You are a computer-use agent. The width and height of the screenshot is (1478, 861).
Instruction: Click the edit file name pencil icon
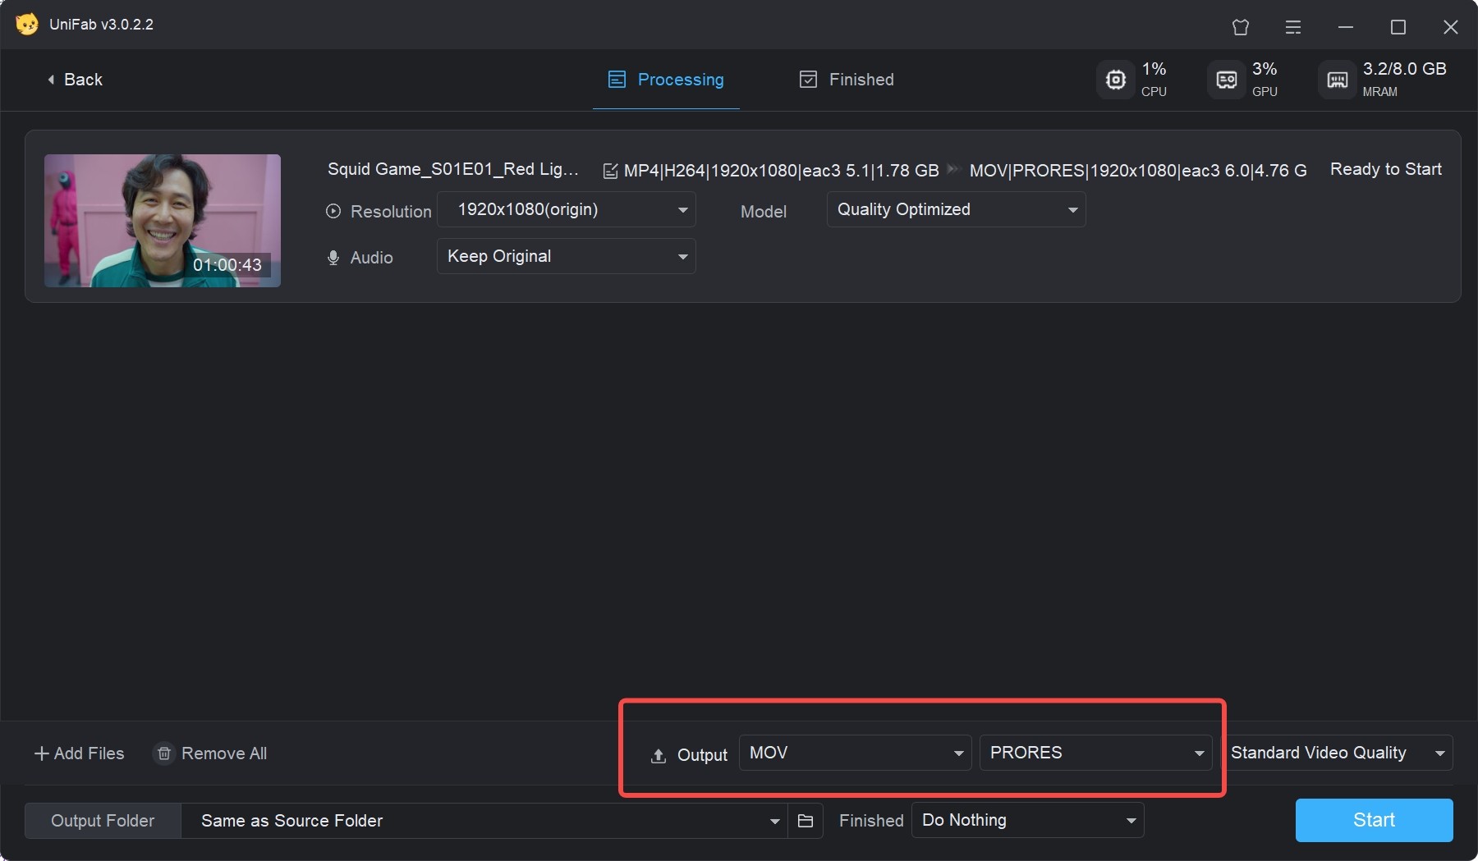tap(610, 171)
